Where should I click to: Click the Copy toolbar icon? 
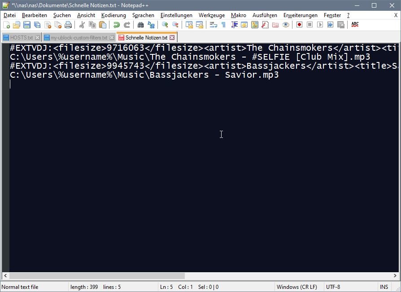(x=92, y=25)
